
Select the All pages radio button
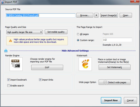pos(78,34)
